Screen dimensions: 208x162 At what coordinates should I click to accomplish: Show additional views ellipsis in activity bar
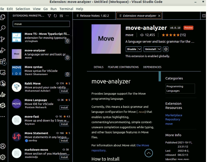point(3,117)
